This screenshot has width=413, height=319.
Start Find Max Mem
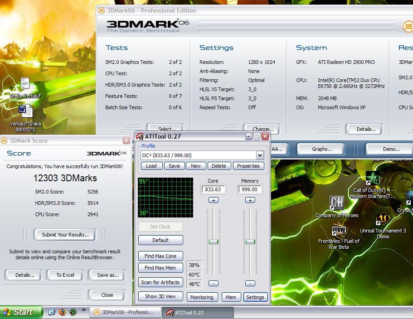pos(160,268)
